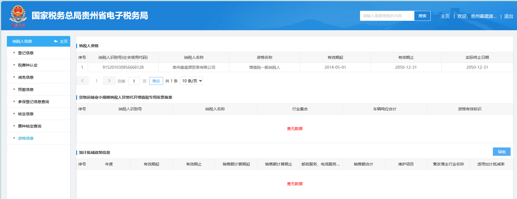Click the page number jump input
The height and width of the screenshot is (199, 517).
(x=134, y=81)
